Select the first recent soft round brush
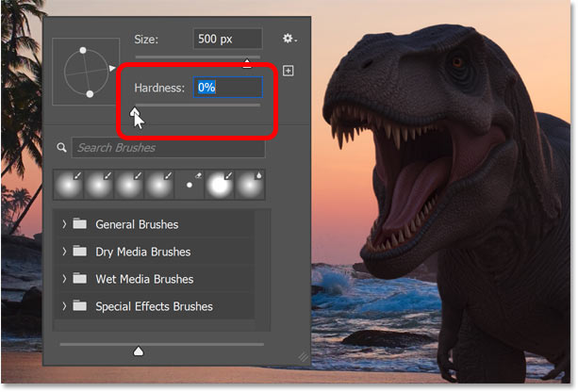 coord(69,187)
